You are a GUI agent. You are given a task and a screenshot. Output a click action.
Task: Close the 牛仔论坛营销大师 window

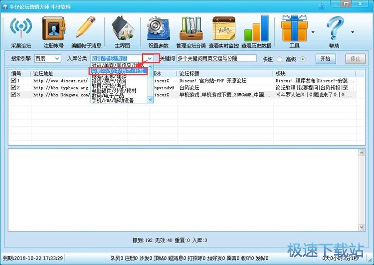click(361, 4)
